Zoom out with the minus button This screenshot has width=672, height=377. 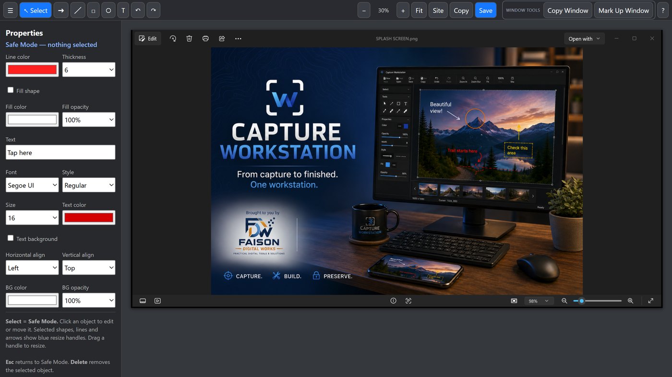tap(364, 10)
